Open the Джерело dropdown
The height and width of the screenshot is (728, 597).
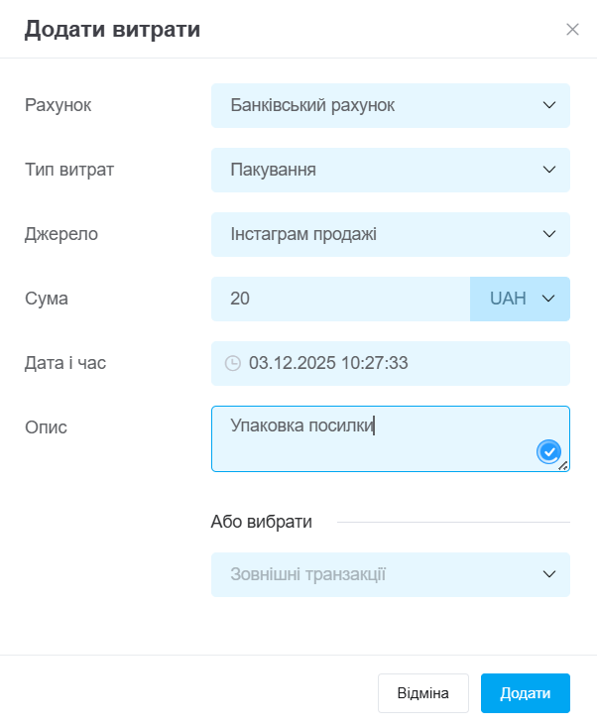390,234
